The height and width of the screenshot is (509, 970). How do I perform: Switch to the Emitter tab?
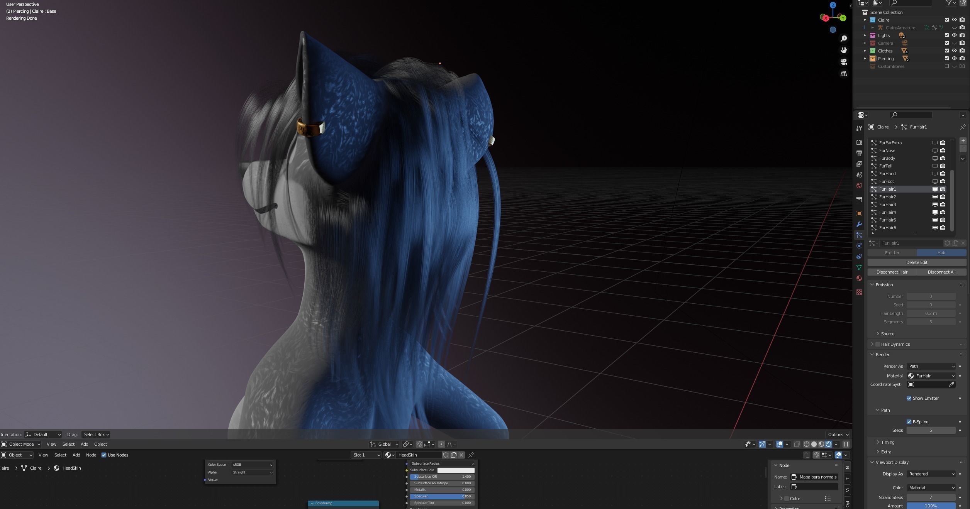[892, 253]
